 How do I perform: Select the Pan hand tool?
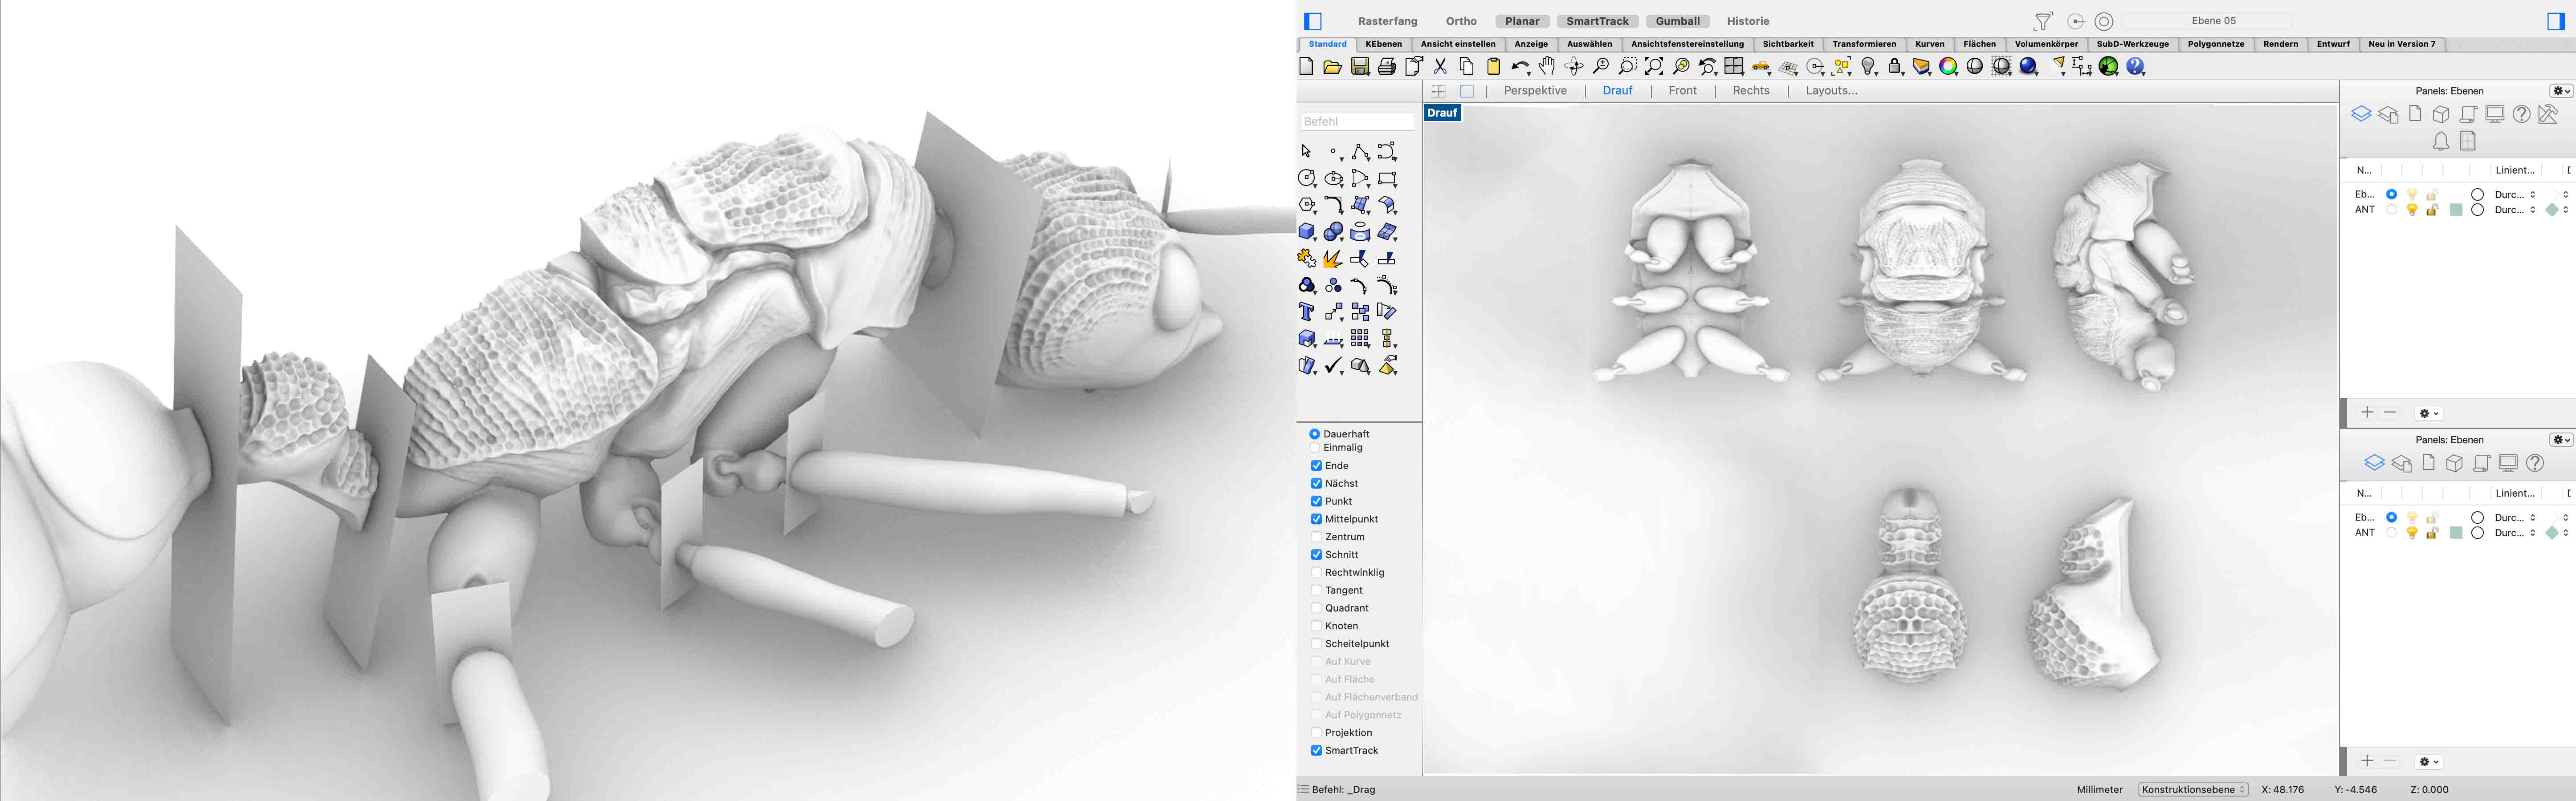click(x=1547, y=67)
